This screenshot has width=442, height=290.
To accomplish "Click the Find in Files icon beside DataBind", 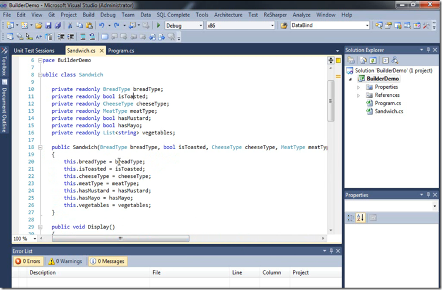I will (284, 25).
